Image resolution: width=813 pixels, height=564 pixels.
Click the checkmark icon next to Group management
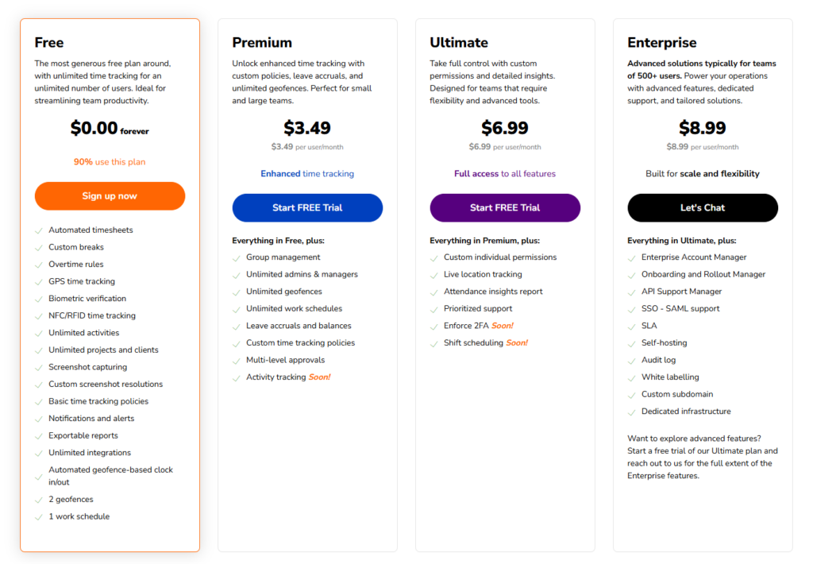tap(237, 257)
